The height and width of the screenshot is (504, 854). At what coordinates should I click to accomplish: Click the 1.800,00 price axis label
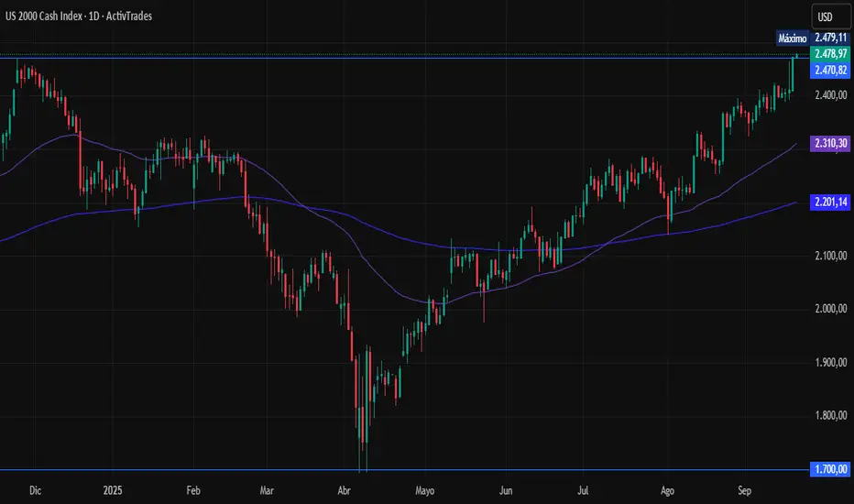830,416
